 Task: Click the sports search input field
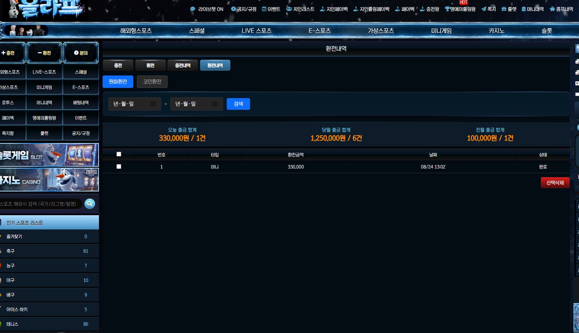[40, 204]
